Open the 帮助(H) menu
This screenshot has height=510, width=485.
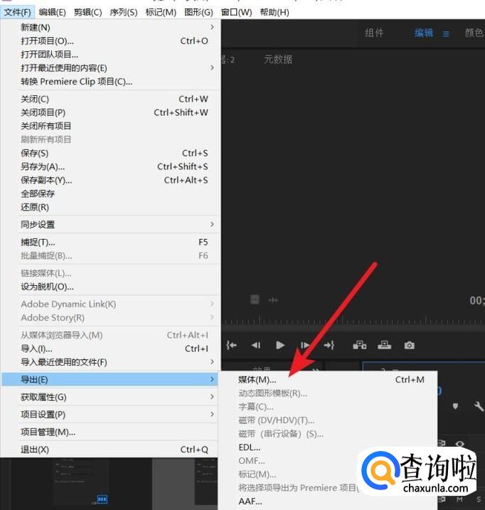[275, 12]
